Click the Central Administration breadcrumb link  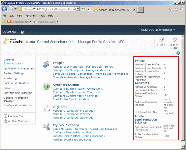(55, 42)
